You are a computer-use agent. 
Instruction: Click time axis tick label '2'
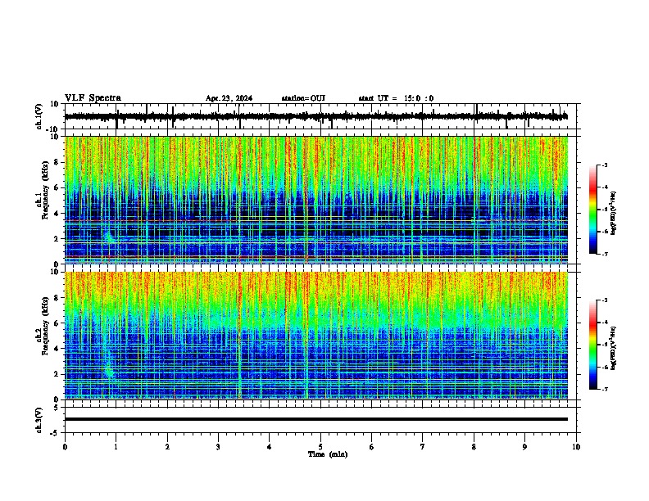[x=167, y=447]
